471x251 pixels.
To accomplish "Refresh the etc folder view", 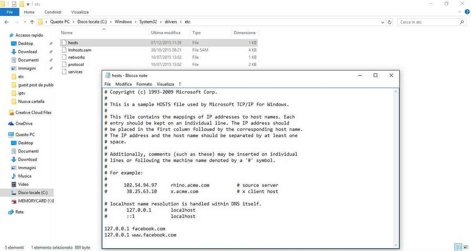I will click(x=390, y=22).
